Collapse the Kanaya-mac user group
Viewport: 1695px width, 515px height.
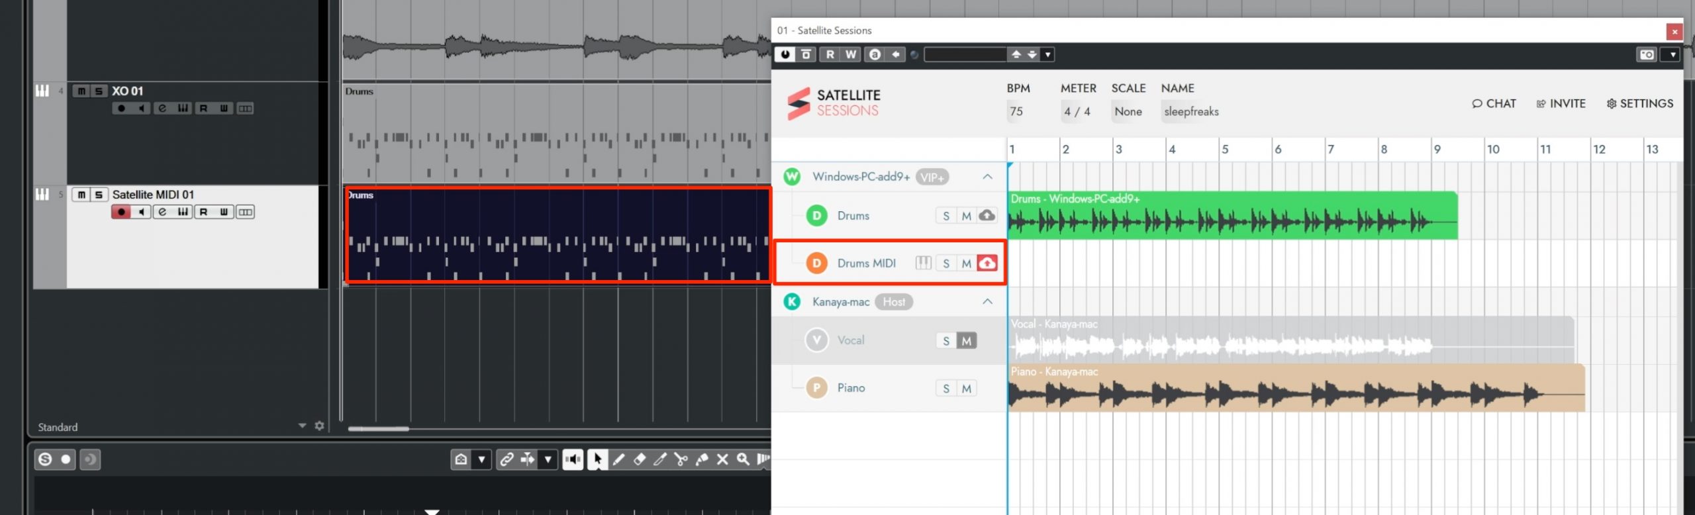pos(987,302)
